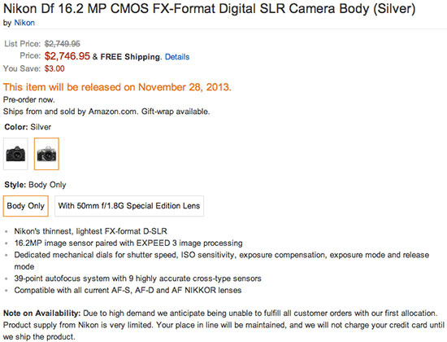The width and height of the screenshot is (447, 342).
Task: Click the Nikon Df product title
Action: [209, 9]
